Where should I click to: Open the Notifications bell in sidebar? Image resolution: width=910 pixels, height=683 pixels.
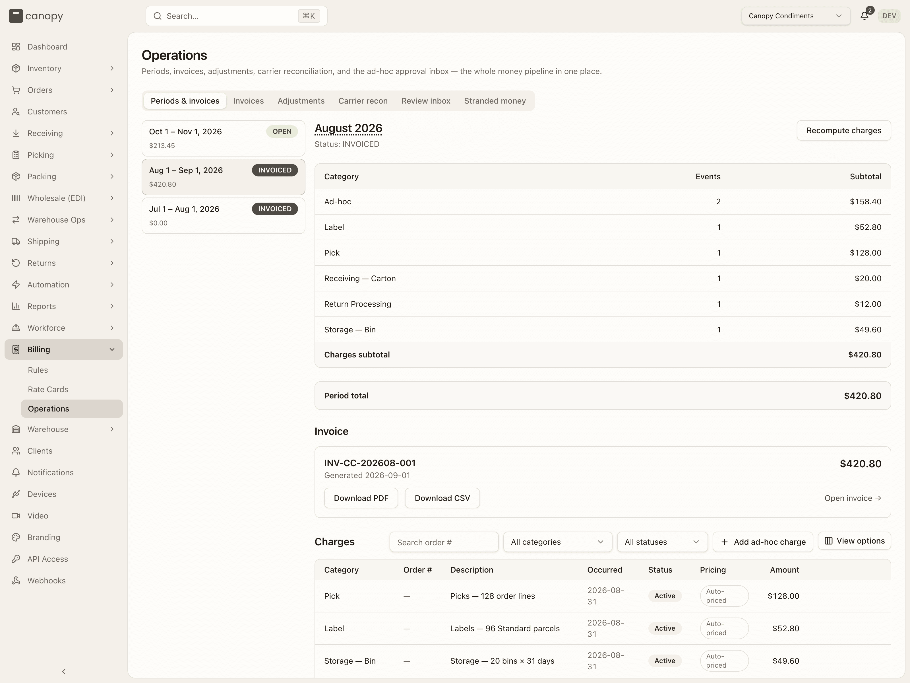[x=16, y=472]
